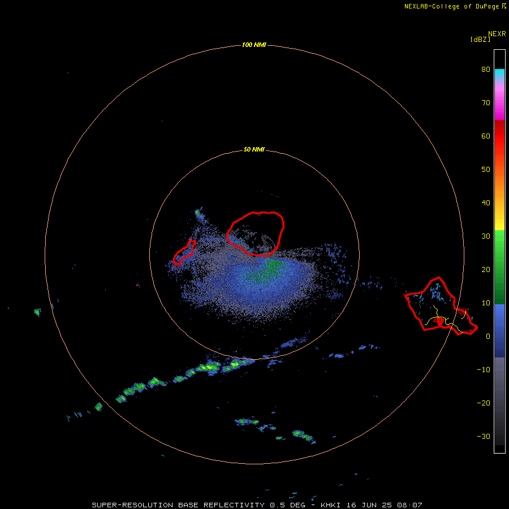
Task: Click the small red-outlined island west of center
Action: (184, 252)
